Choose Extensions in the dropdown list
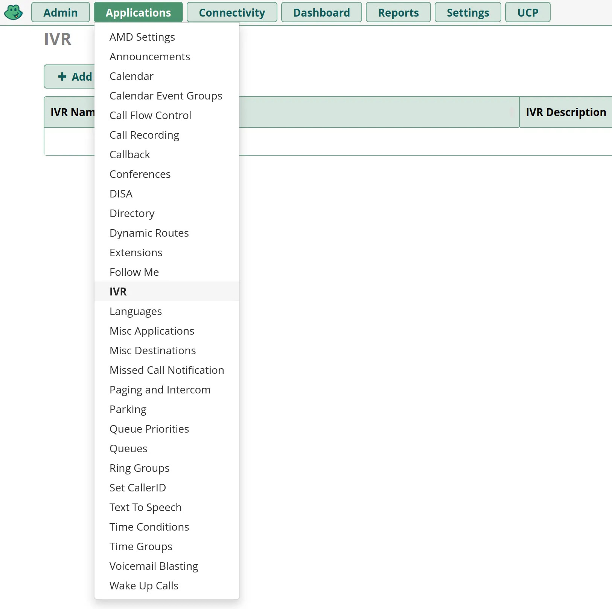The height and width of the screenshot is (609, 612). tap(136, 252)
